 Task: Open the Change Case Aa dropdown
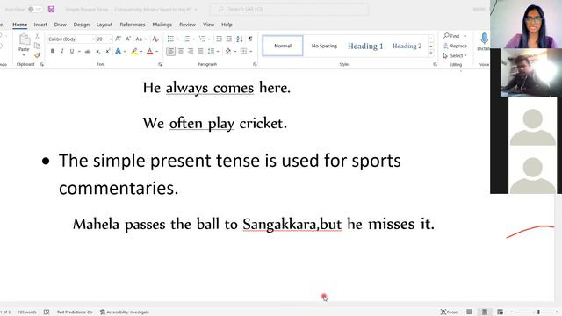click(140, 39)
